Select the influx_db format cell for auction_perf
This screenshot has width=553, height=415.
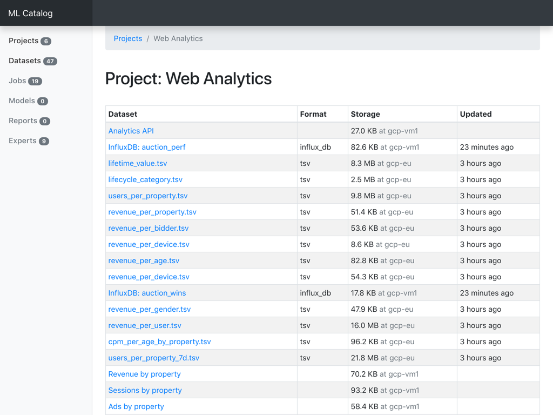click(x=323, y=147)
